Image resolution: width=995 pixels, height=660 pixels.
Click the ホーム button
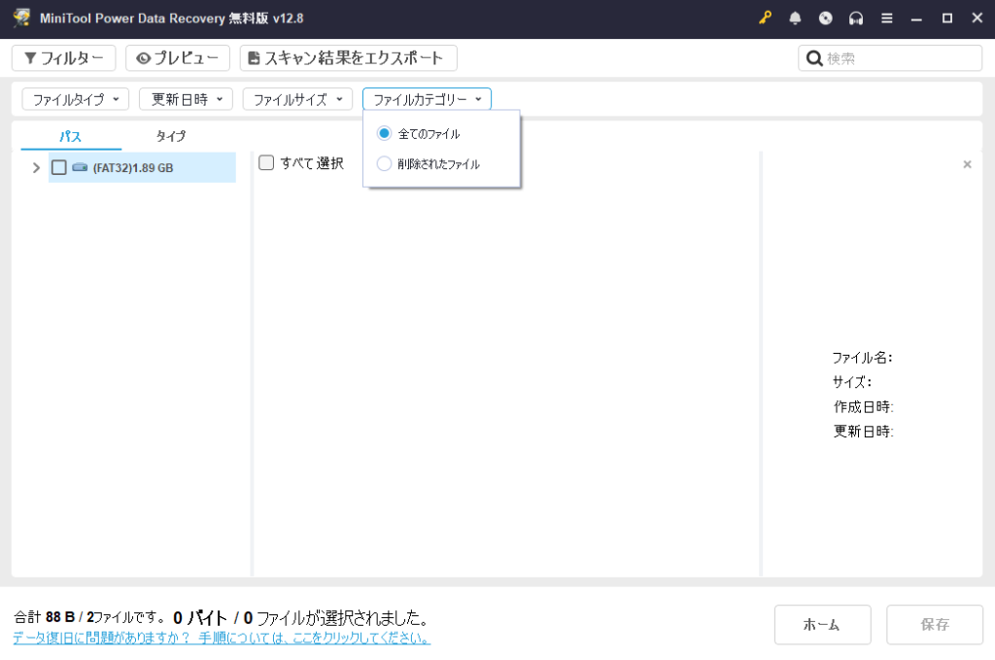[822, 624]
